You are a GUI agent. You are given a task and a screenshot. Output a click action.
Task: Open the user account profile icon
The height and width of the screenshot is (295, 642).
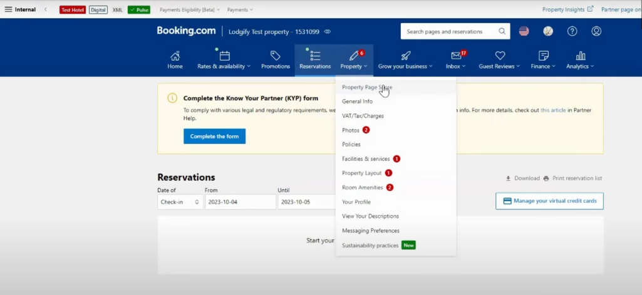point(596,31)
